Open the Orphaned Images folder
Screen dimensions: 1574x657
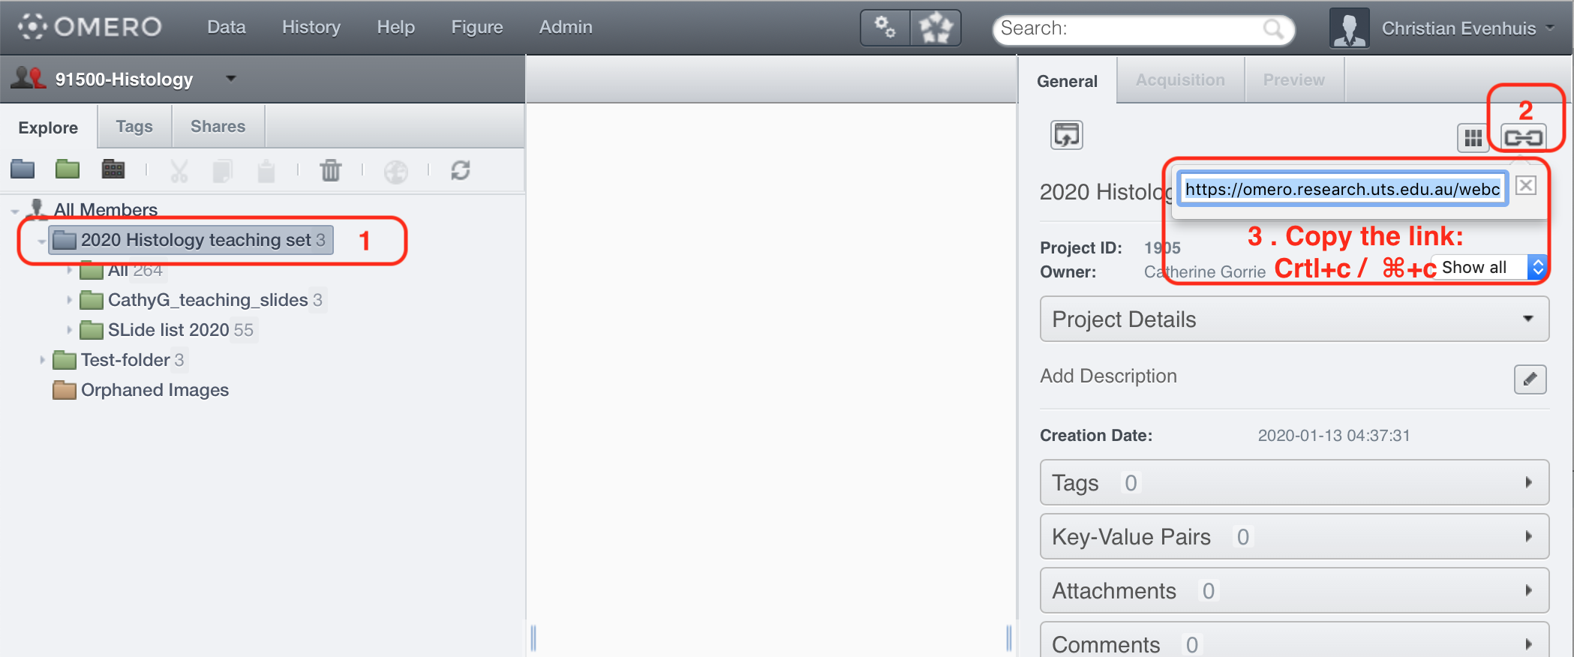pos(154,390)
